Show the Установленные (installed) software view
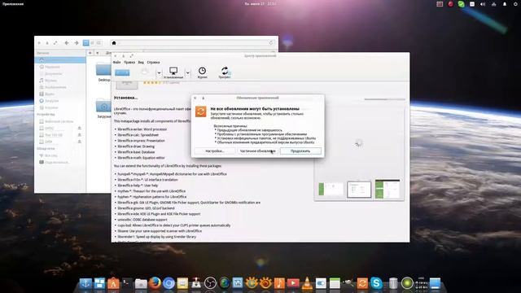Screen dimensions: 521x293 tap(173, 72)
